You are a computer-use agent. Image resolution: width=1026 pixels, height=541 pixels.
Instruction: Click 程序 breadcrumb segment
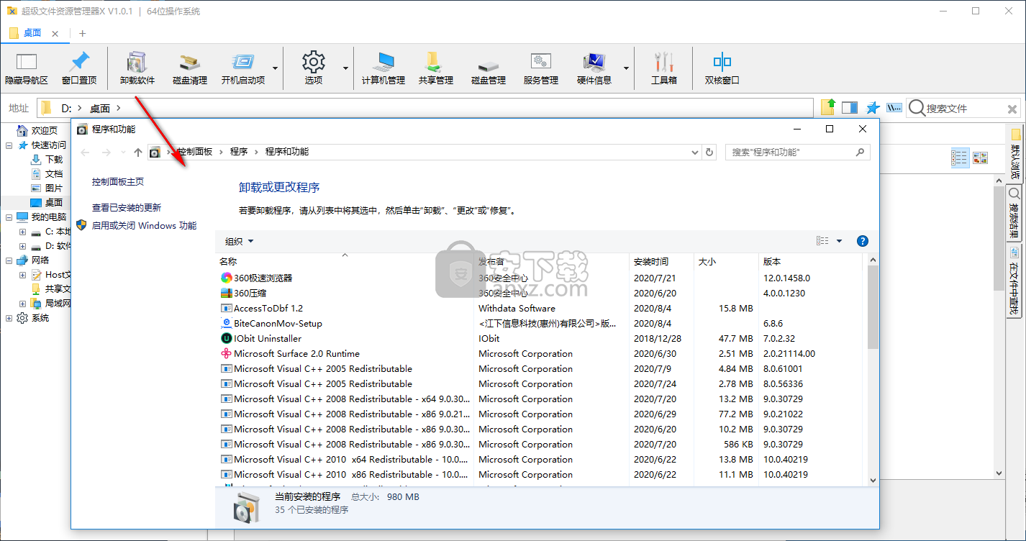(239, 152)
